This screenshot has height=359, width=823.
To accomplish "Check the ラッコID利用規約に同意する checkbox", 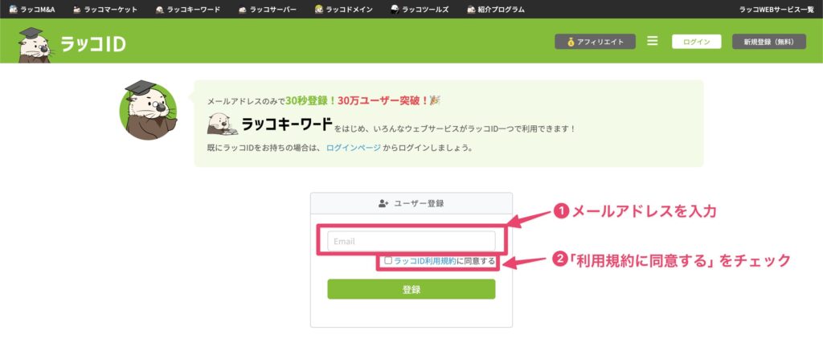I will pos(388,260).
